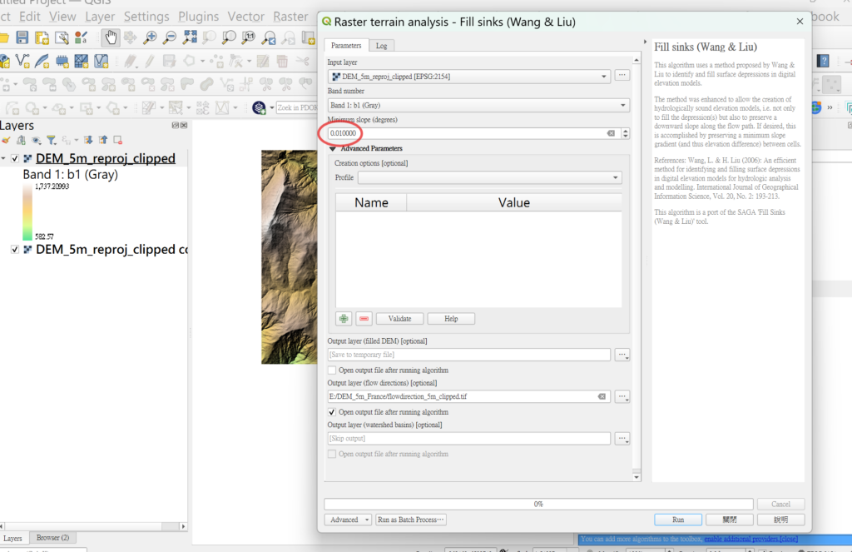Select the Pan Map hand tool

(111, 37)
